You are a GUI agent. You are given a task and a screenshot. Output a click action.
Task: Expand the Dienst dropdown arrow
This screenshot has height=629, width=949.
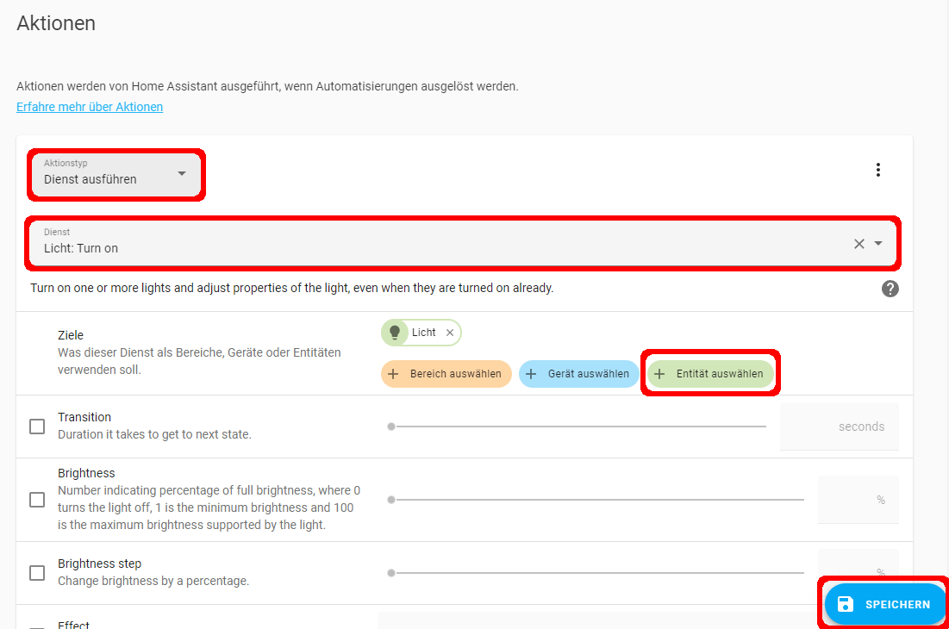[x=878, y=244]
